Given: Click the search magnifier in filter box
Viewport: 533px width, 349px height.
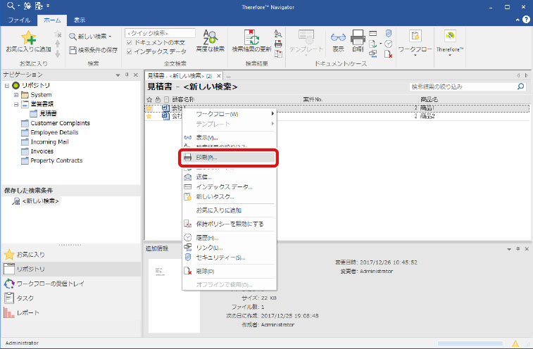Looking at the screenshot, I should pyautogui.click(x=520, y=87).
